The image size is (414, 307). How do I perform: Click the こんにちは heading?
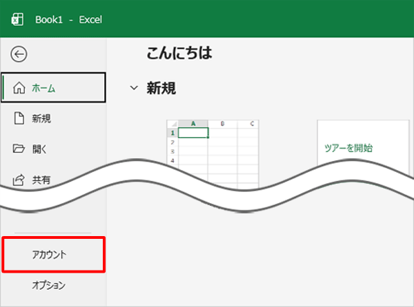pyautogui.click(x=179, y=53)
